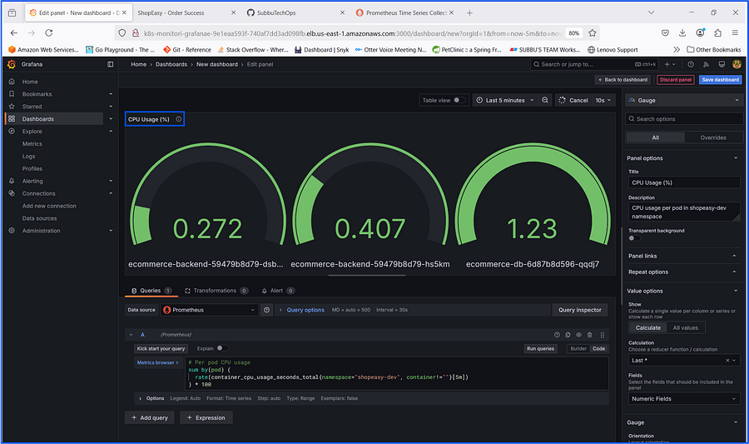Toggle Transparent background switch
749x444 pixels.
tap(634, 238)
